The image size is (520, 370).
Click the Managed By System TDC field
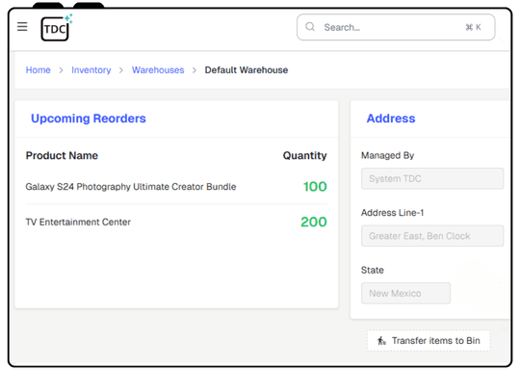432,178
